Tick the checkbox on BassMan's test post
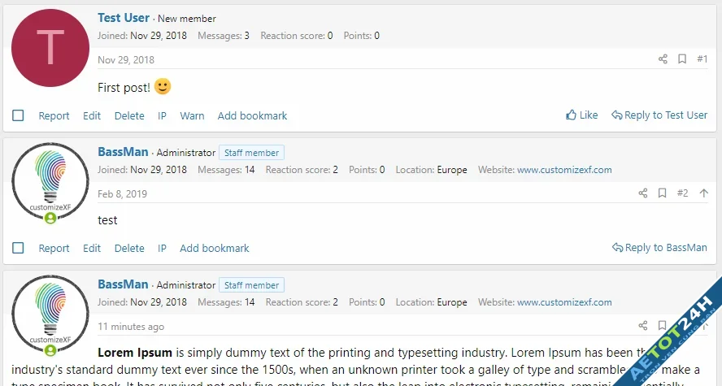Image resolution: width=722 pixels, height=386 pixels. coord(18,248)
